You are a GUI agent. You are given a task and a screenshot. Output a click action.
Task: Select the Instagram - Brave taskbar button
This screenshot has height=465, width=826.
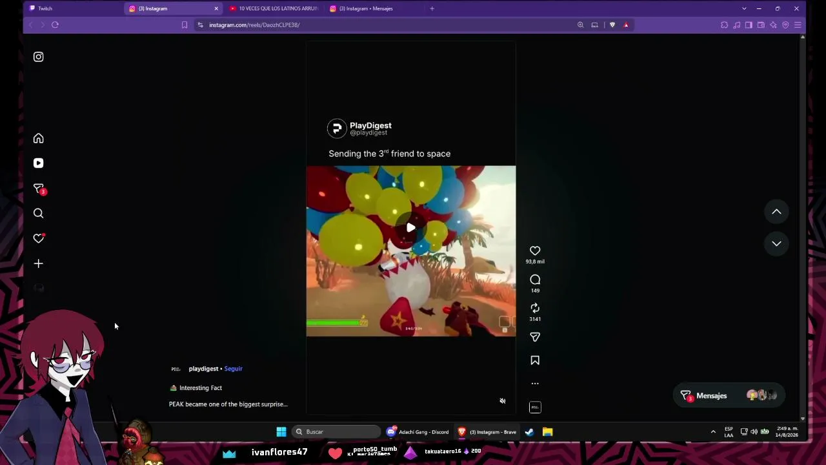click(x=487, y=431)
